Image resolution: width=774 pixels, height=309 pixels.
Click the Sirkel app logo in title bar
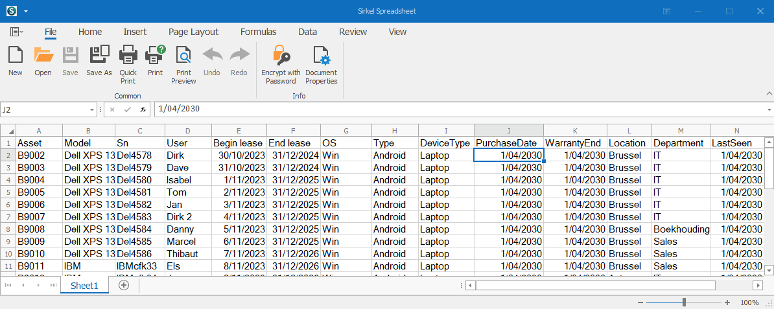[x=12, y=10]
